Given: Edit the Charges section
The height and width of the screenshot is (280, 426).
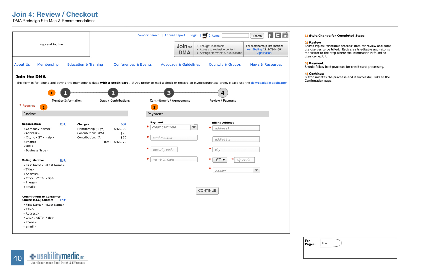Looking at the screenshot, I should pos(123,124).
